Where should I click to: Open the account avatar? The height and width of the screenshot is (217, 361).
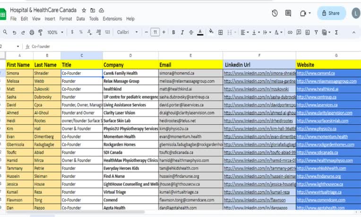[x=356, y=14]
